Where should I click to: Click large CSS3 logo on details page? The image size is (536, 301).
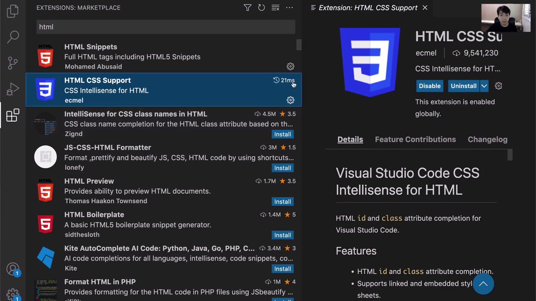click(x=370, y=62)
